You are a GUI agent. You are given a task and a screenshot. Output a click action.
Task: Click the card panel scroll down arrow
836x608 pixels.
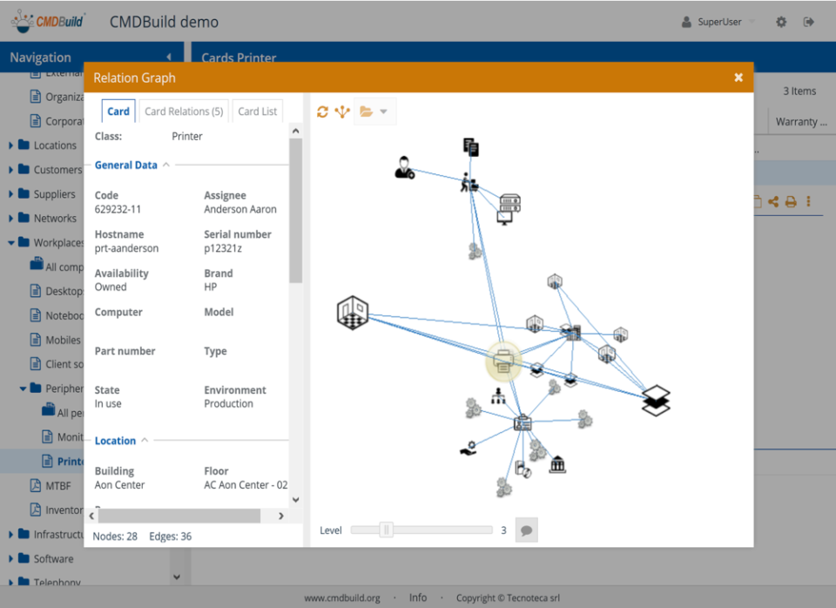(296, 500)
